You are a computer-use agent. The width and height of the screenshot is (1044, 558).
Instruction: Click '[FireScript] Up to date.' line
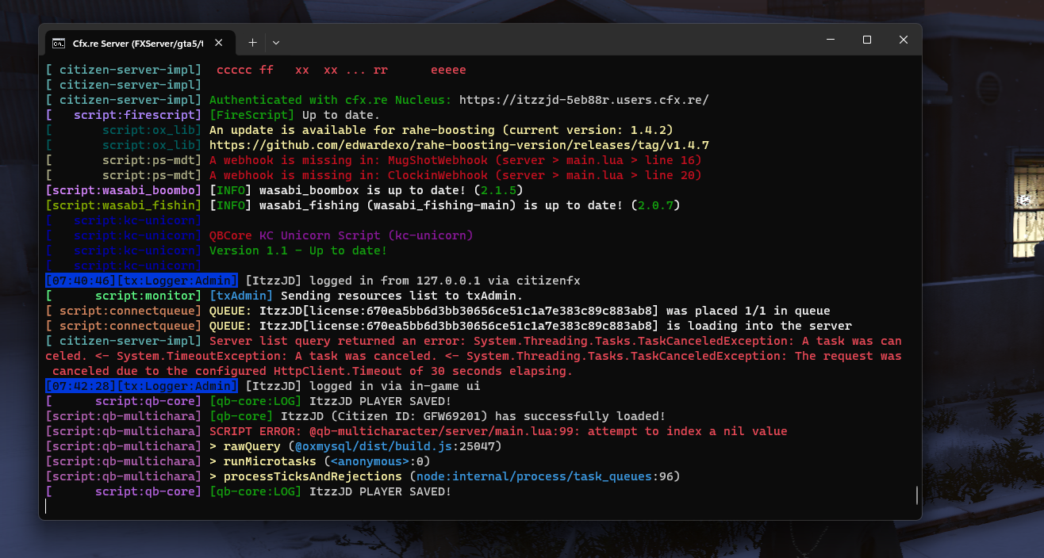click(x=294, y=115)
